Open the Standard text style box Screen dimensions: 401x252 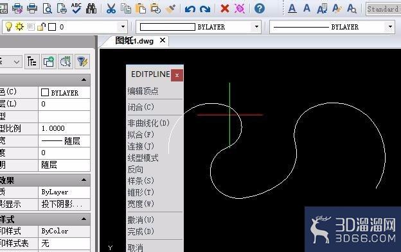[x=384, y=9]
